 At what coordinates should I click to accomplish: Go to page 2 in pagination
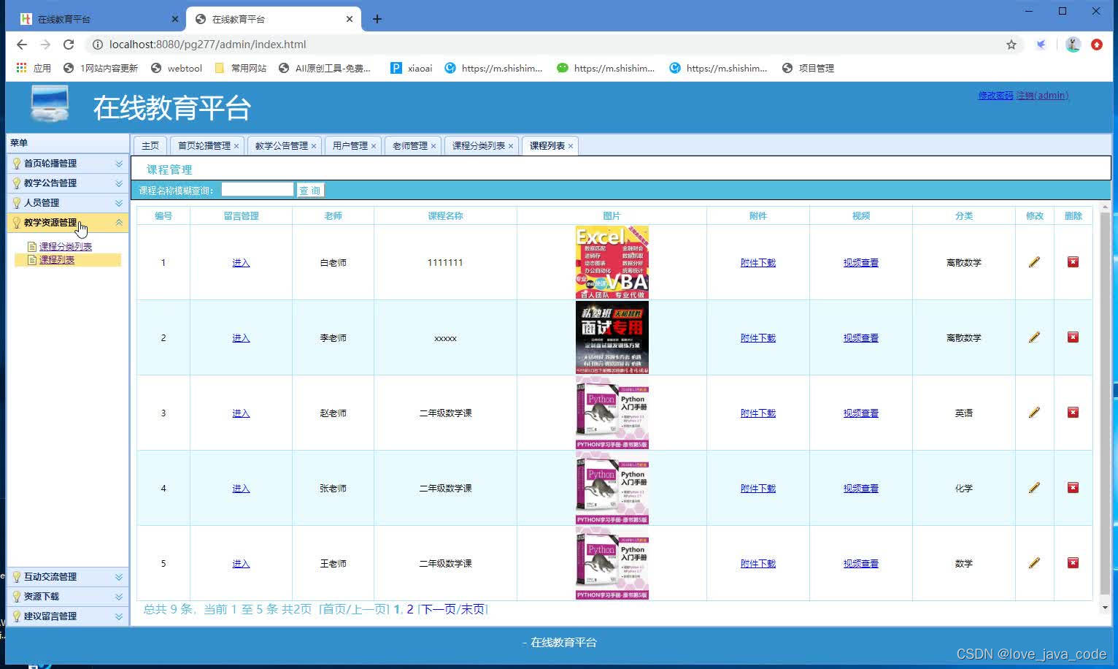coord(410,609)
